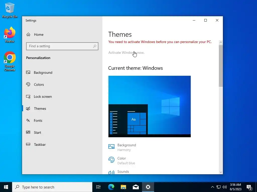Open the network icon in the system tray
The image size is (257, 192).
click(x=219, y=187)
